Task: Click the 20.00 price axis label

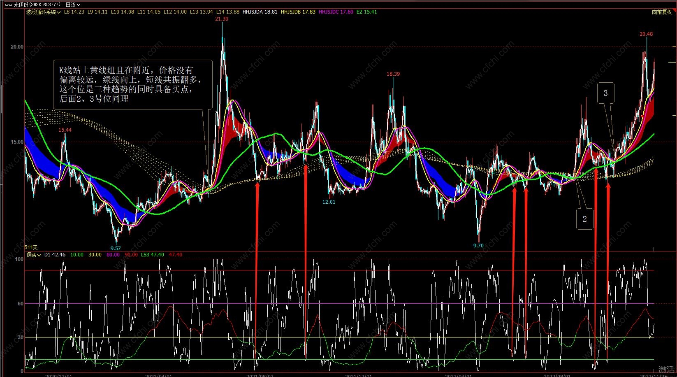Action: (x=17, y=47)
